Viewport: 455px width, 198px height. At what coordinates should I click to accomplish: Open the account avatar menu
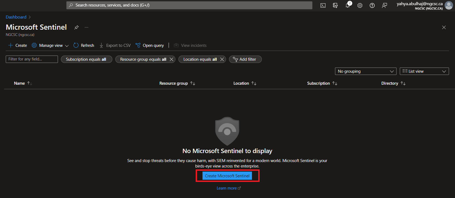[x=449, y=5]
